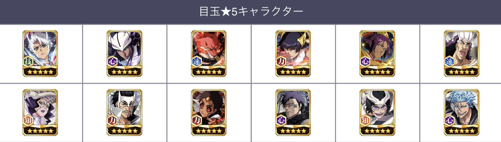Select the white-haired 技 character card
The width and height of the screenshot is (501, 142).
coord(40,54)
